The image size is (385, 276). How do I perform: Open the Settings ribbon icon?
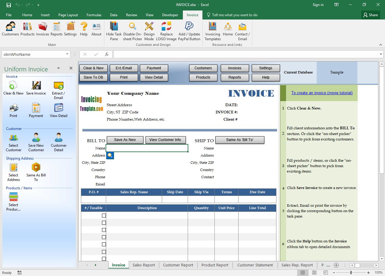click(70, 29)
